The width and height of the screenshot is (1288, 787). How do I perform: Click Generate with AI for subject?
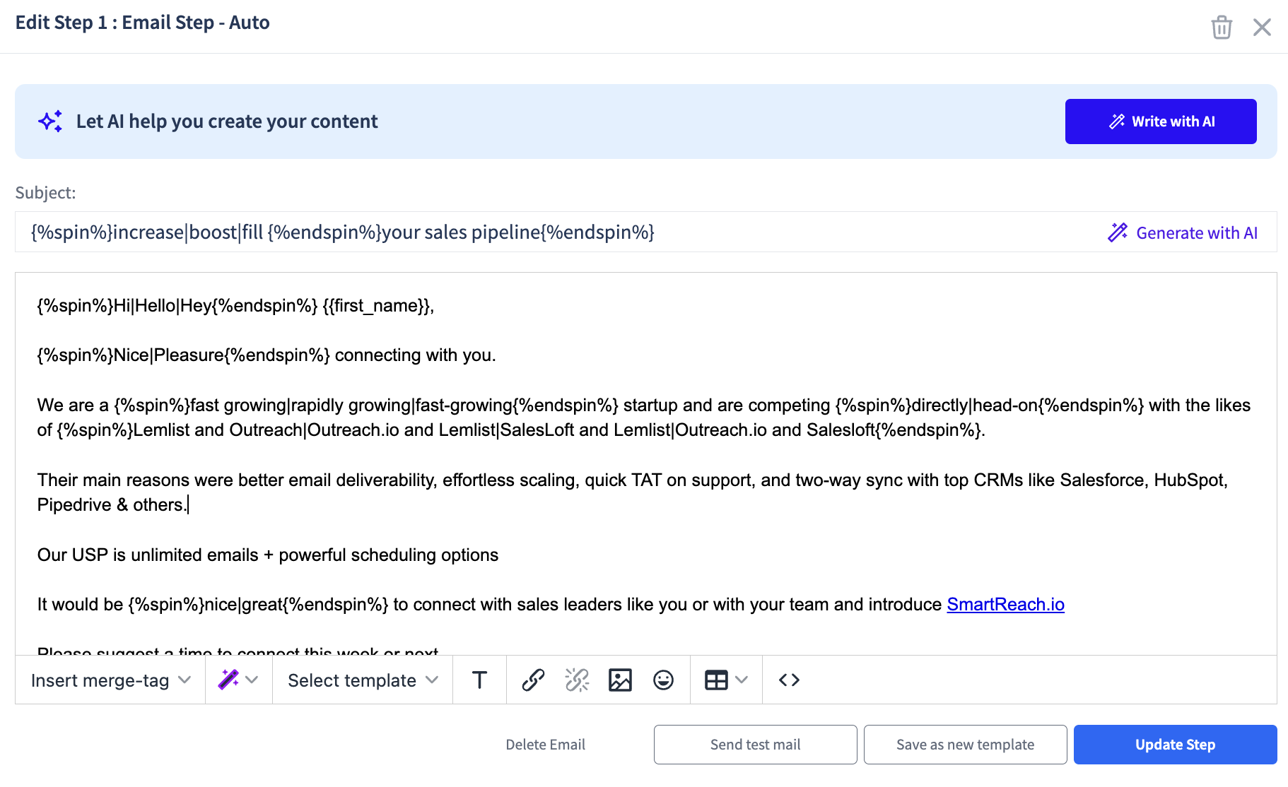pos(1183,232)
